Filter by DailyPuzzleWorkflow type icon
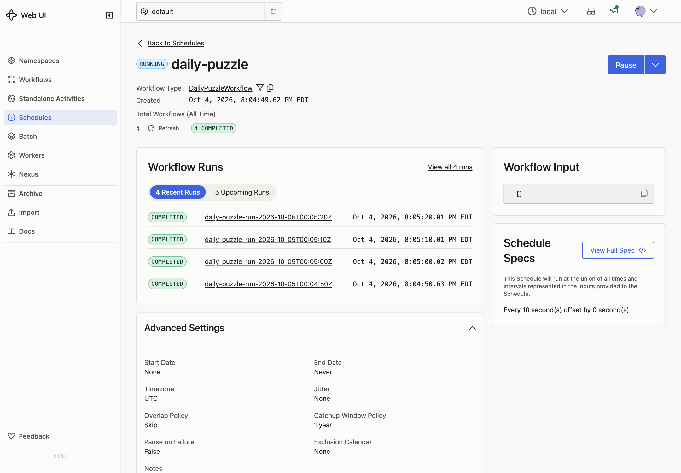 click(260, 88)
